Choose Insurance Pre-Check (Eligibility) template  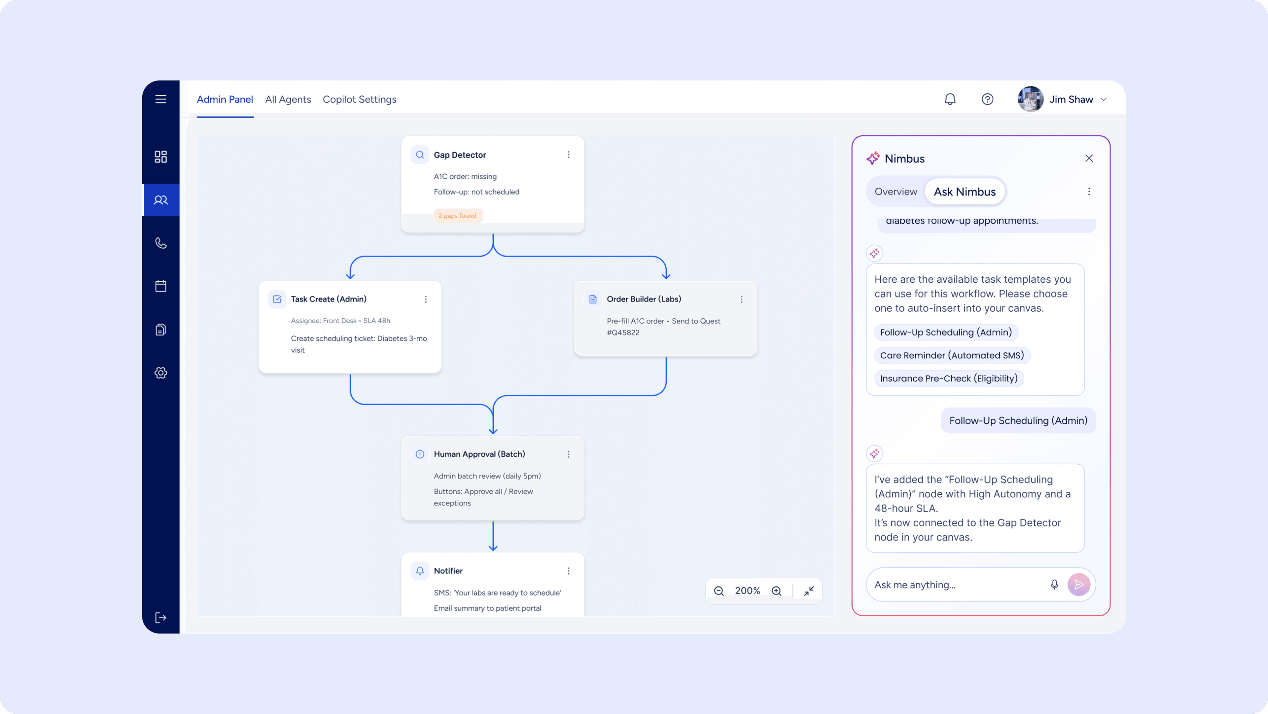[948, 378]
